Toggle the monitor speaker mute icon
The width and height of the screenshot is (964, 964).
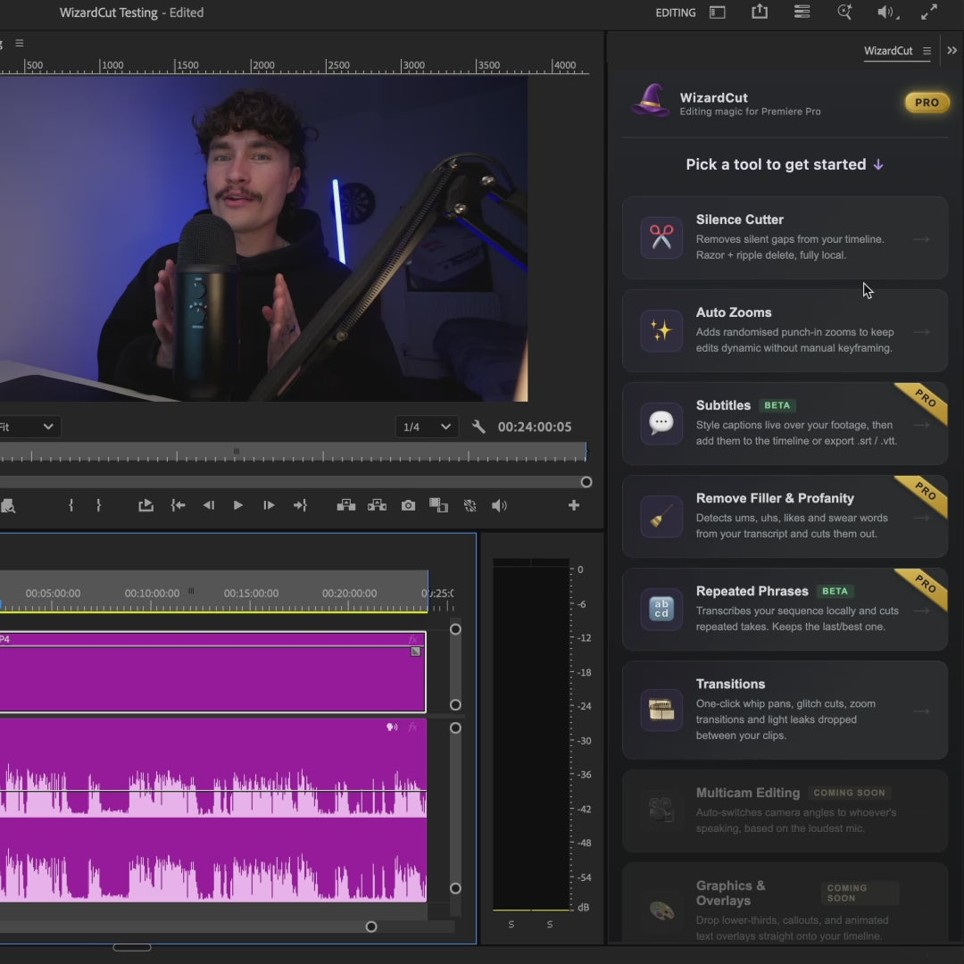point(499,505)
